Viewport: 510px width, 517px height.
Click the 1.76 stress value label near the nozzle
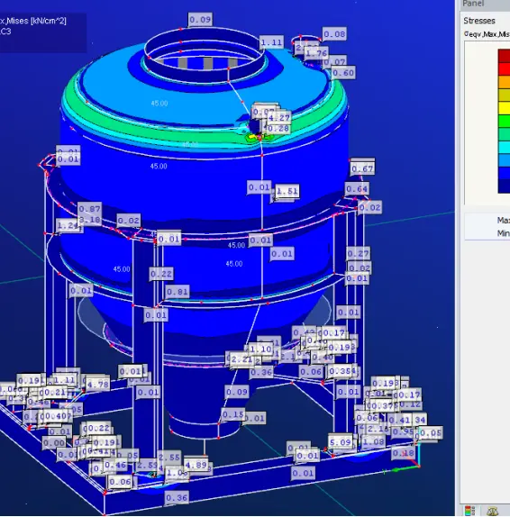[316, 53]
